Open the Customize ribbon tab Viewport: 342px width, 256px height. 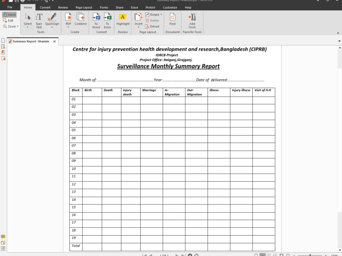click(x=170, y=8)
